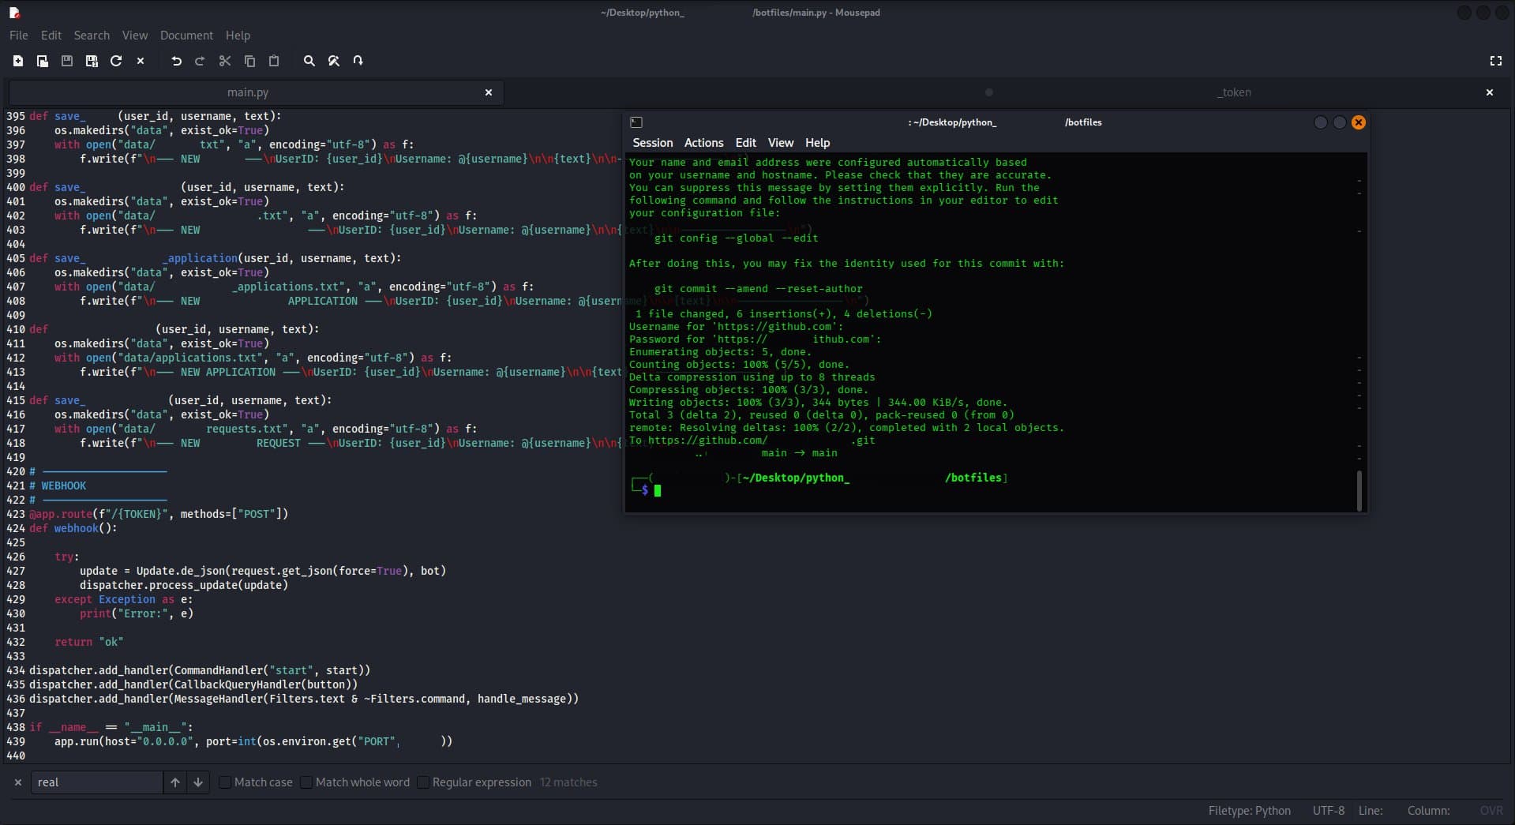Click the Go To line toolbar icon
1515x825 pixels.
pos(358,61)
